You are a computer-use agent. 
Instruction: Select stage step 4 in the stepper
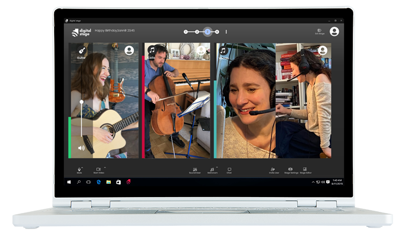pos(217,32)
